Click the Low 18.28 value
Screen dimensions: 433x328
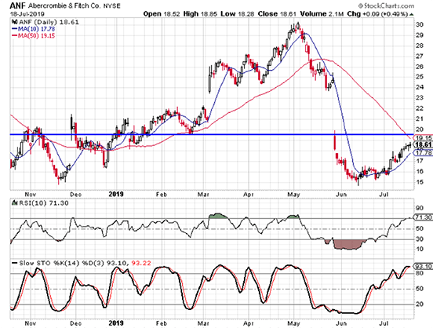click(x=237, y=14)
